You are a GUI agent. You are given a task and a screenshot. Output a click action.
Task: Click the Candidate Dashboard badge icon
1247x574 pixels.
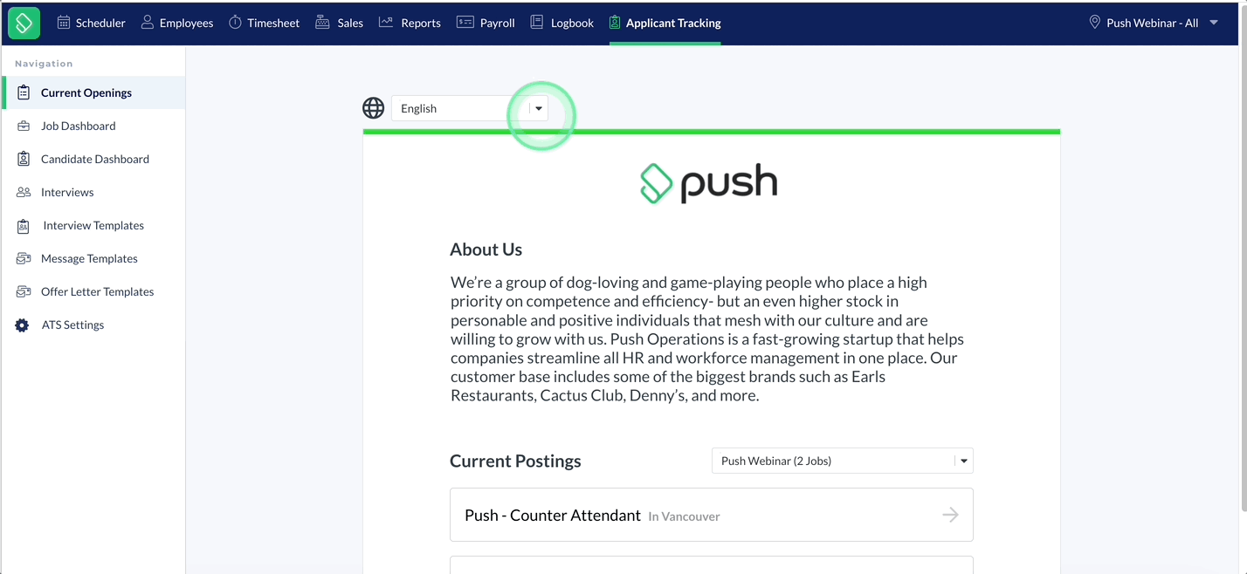tap(24, 159)
